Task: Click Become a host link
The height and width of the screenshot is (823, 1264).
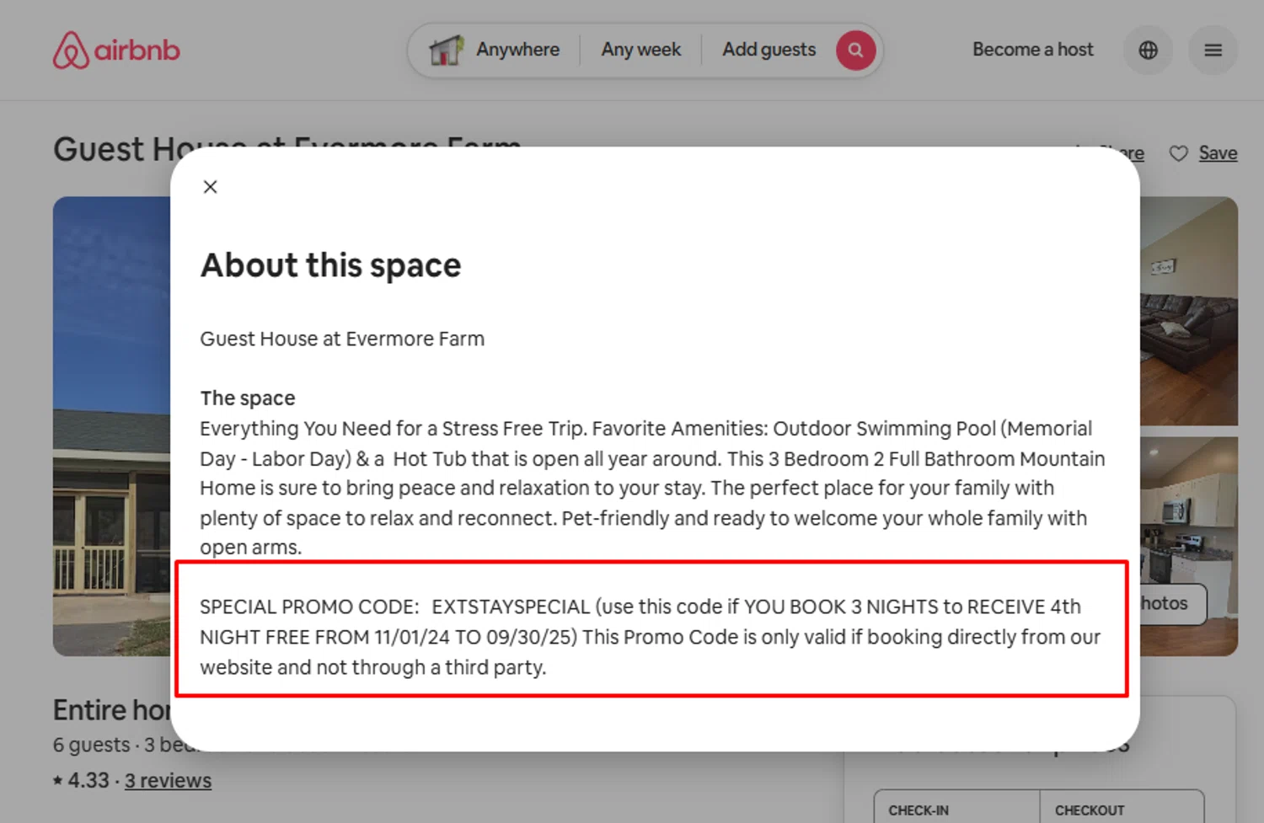Action: (x=1033, y=50)
